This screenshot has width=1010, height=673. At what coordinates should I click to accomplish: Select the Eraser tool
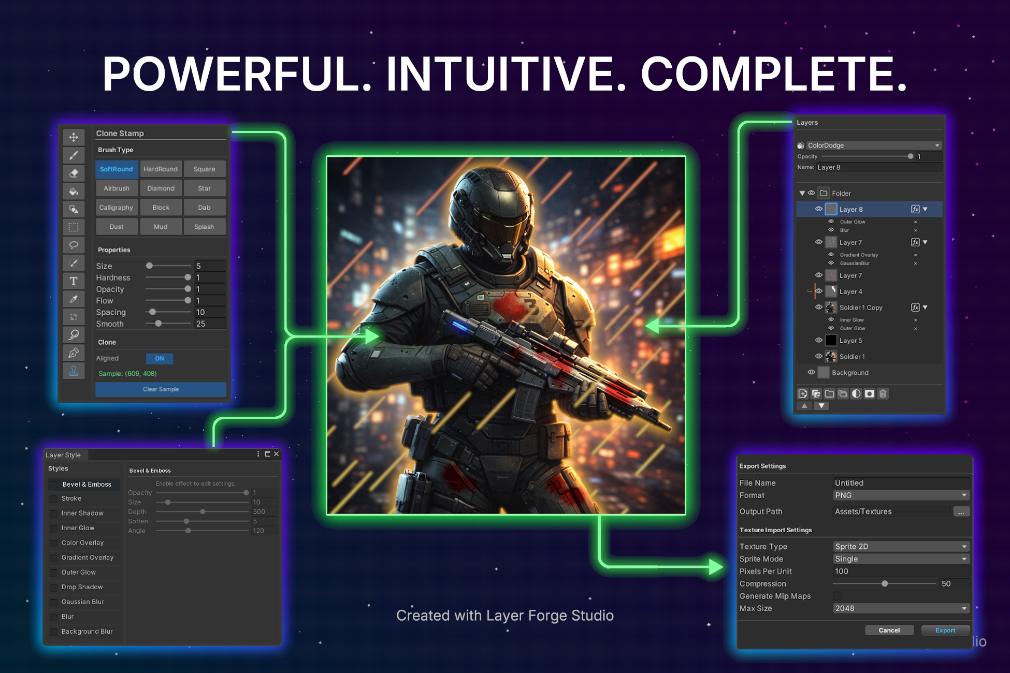pyautogui.click(x=74, y=173)
